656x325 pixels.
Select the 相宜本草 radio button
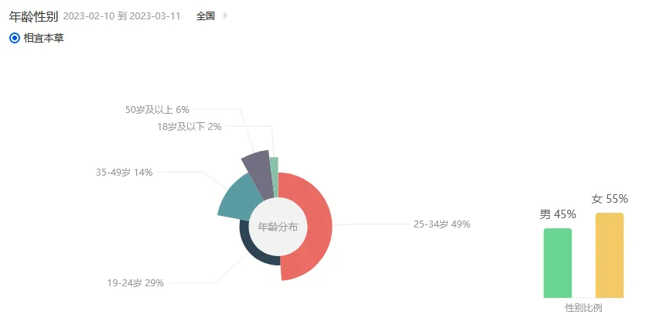click(15, 39)
